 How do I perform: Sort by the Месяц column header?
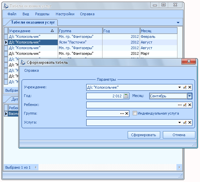tap(159, 31)
